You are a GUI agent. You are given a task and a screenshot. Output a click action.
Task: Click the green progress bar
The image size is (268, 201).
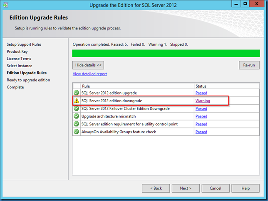tap(166, 53)
